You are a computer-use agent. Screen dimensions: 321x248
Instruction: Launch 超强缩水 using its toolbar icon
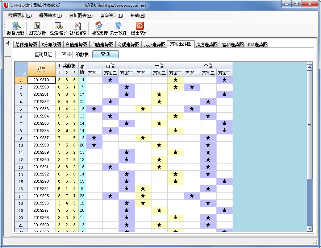pyautogui.click(x=58, y=29)
